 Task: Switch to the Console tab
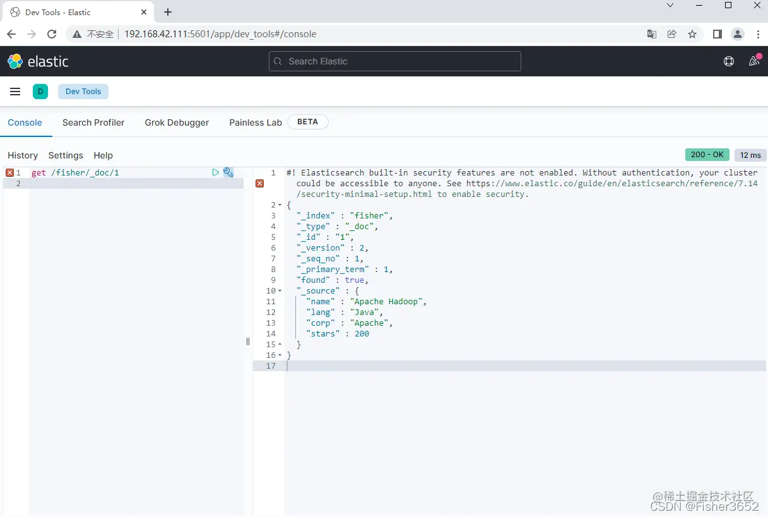(x=25, y=122)
